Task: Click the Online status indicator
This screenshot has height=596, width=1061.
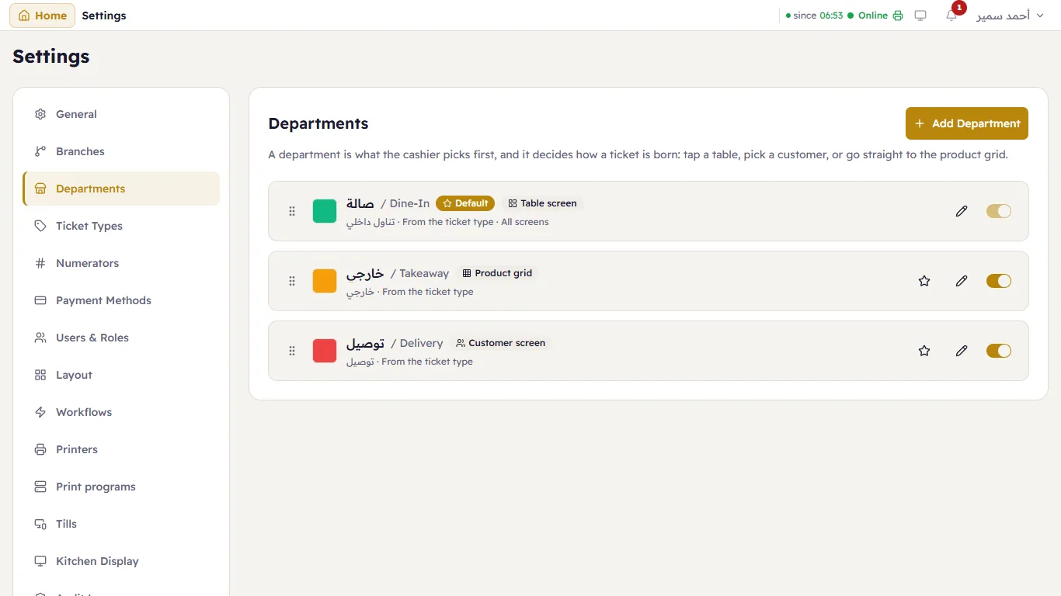Action: click(868, 16)
